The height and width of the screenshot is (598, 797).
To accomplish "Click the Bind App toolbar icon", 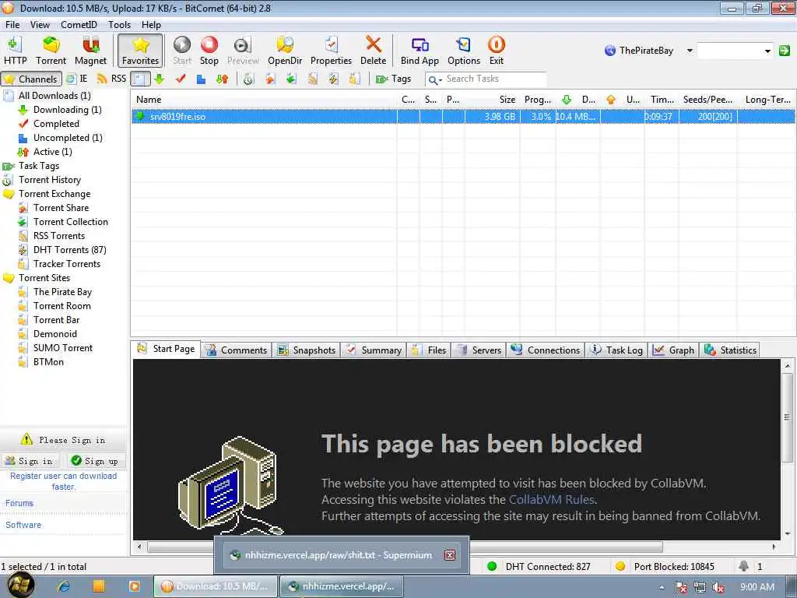I will pos(420,51).
